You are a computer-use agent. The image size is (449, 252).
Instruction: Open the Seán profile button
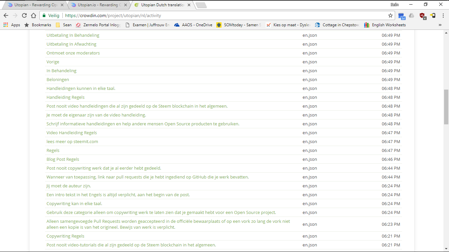point(394,5)
